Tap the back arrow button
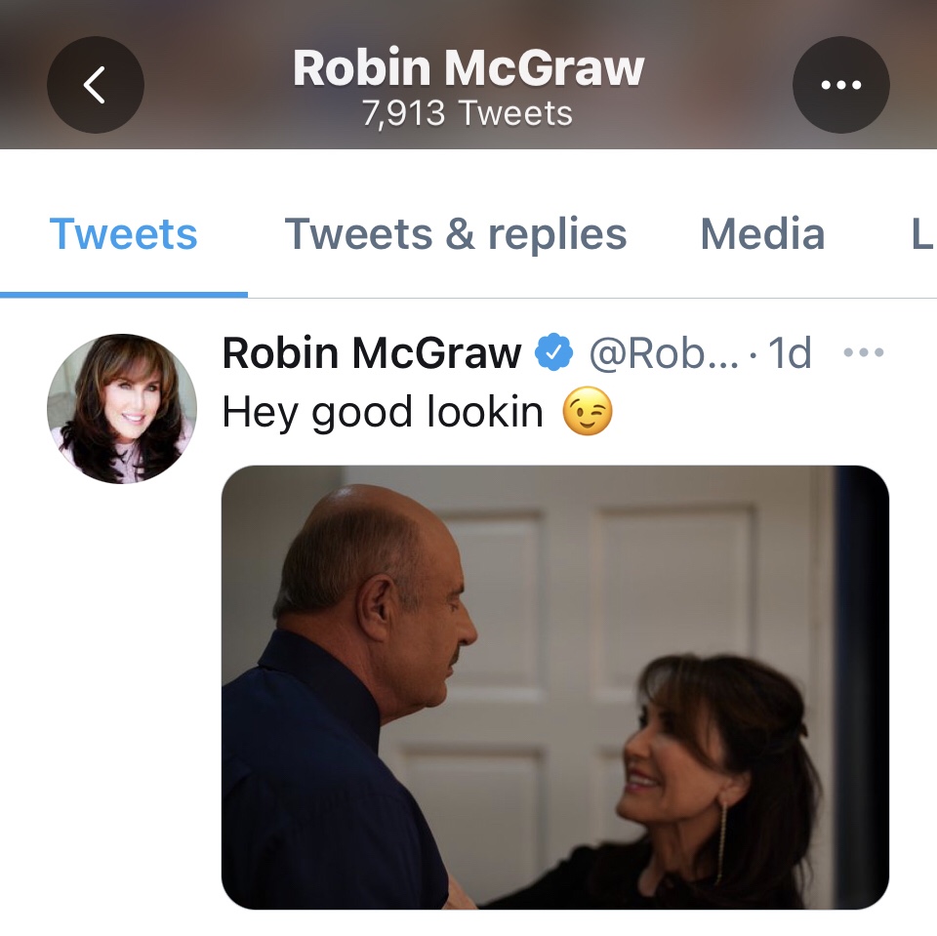 pos(95,85)
